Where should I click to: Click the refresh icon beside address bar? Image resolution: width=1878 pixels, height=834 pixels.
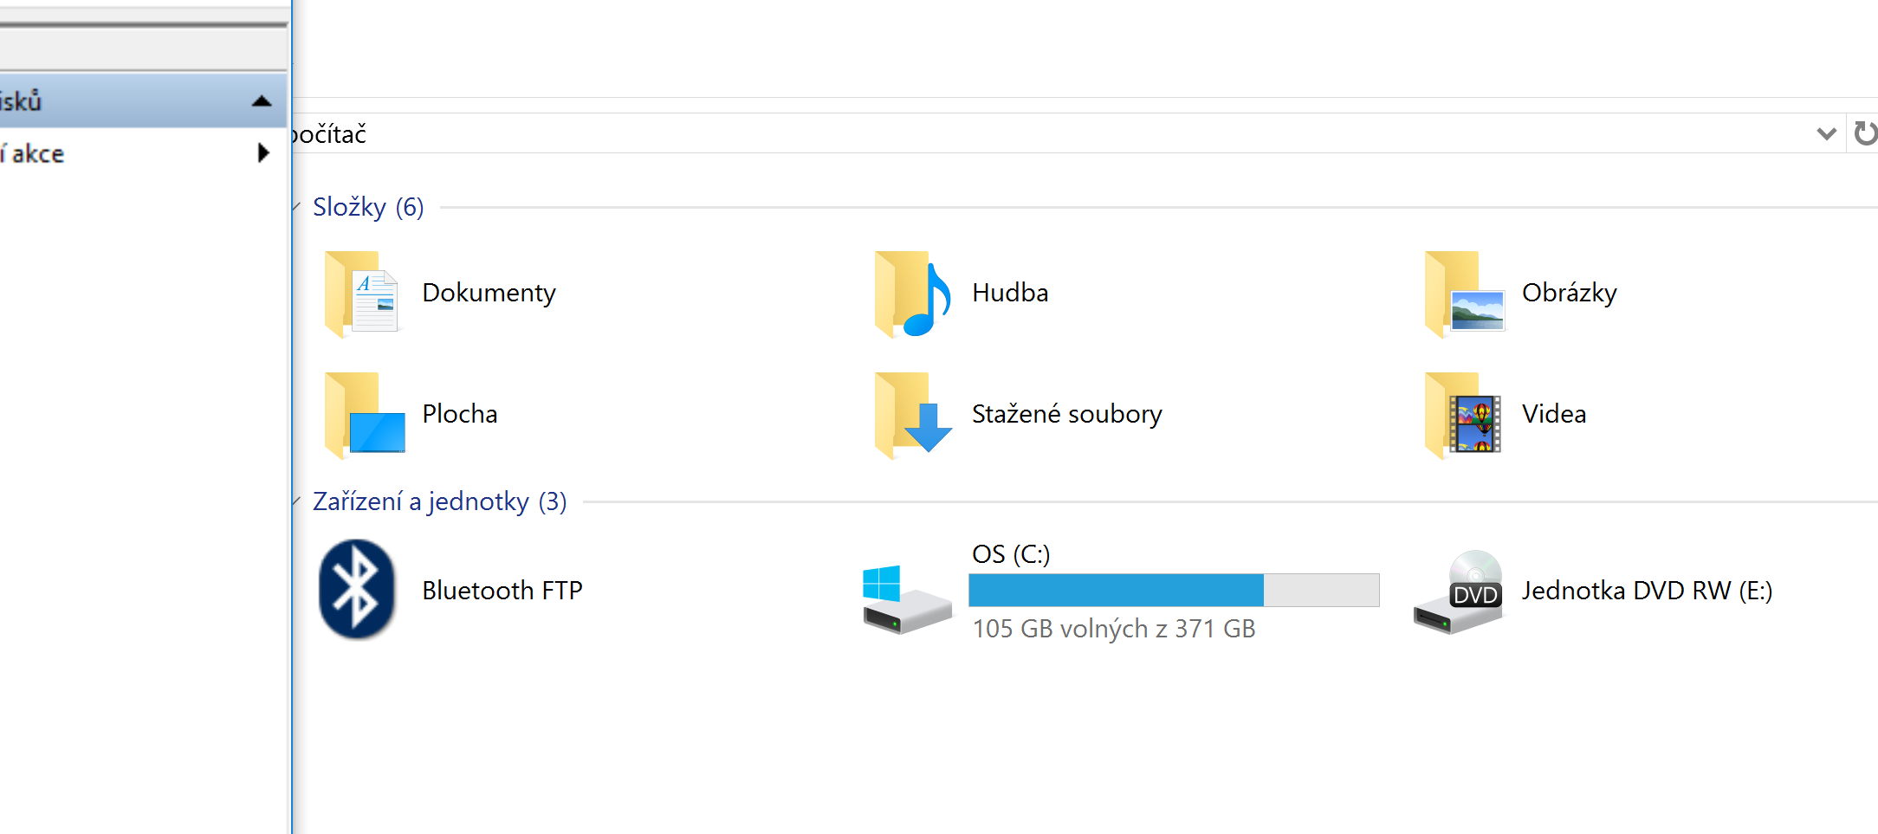[1864, 133]
